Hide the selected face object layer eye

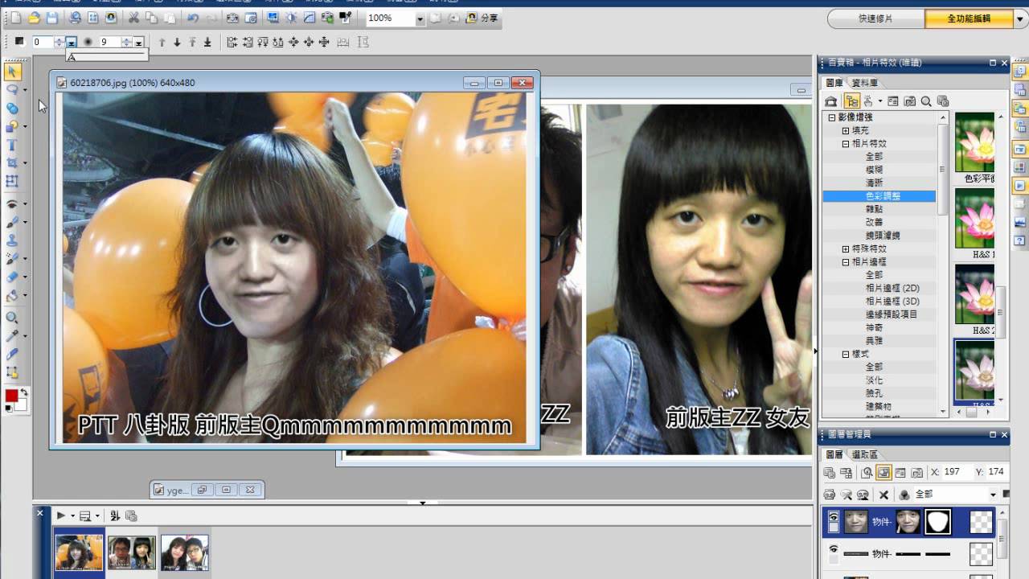click(x=834, y=518)
